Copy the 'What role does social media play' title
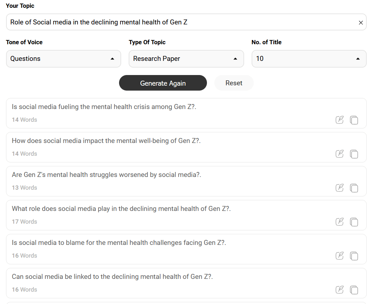The image size is (371, 304). click(x=354, y=222)
